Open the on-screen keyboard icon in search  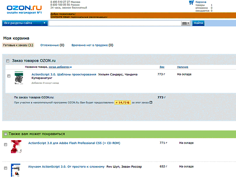[185, 23]
